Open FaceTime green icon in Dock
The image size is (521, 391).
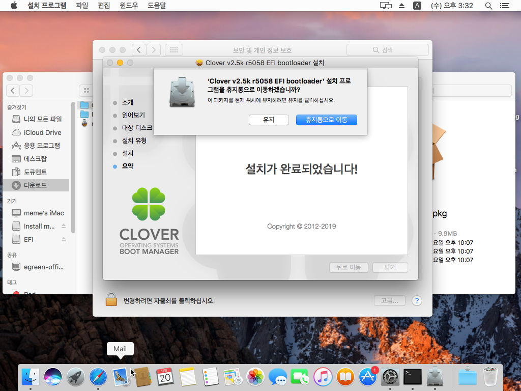pyautogui.click(x=300, y=377)
